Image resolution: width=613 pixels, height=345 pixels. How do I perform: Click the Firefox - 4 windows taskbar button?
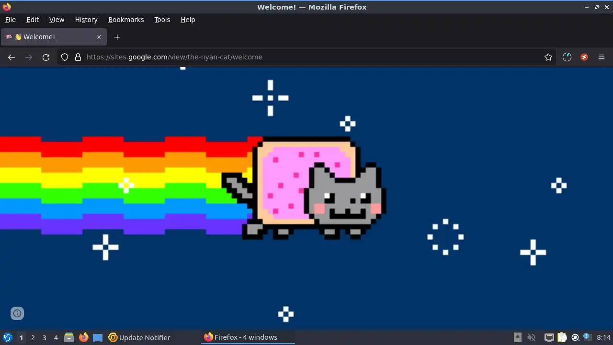pyautogui.click(x=248, y=337)
